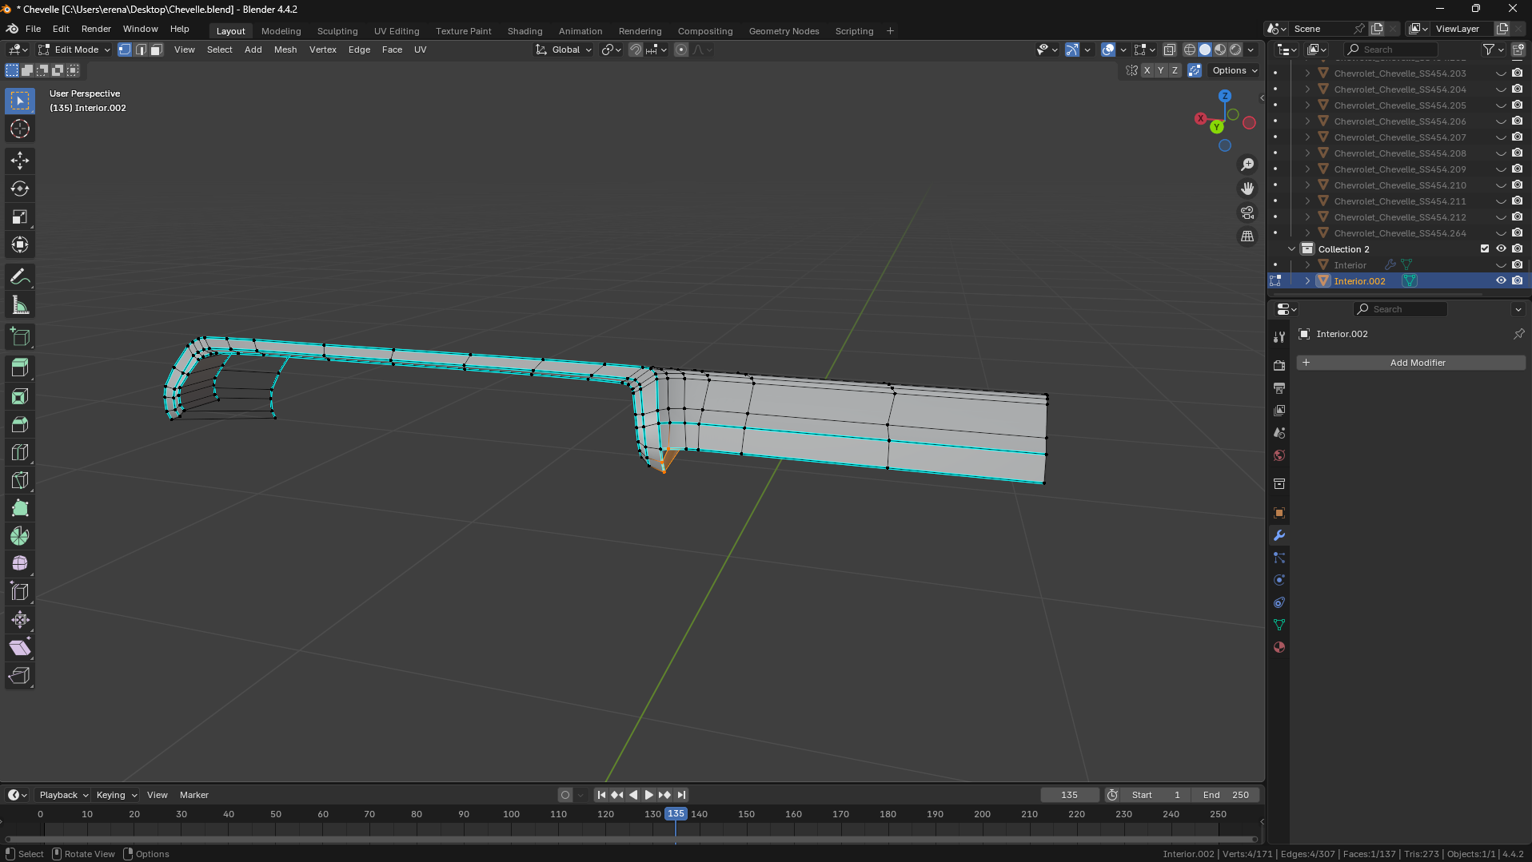Open the Object Data properties tab
The height and width of the screenshot is (862, 1532).
click(x=1279, y=625)
